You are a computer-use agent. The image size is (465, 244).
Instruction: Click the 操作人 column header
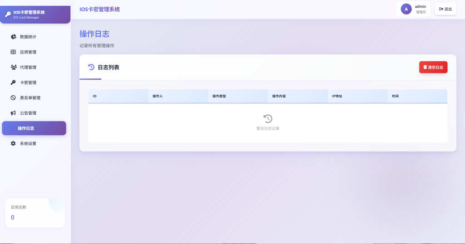tap(158, 96)
